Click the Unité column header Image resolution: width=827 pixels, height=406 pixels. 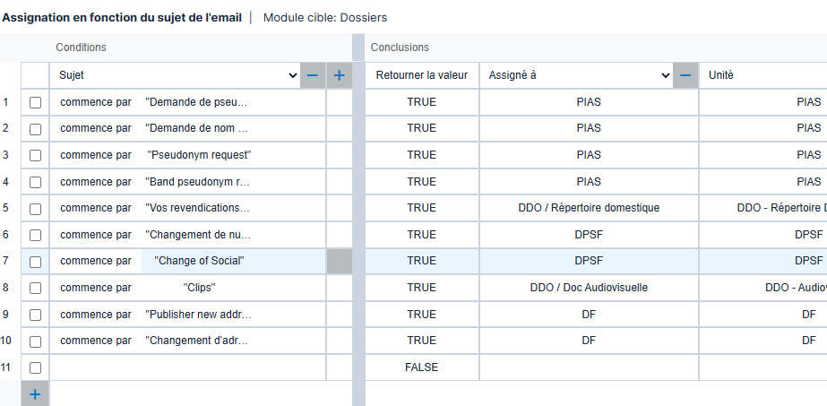point(721,76)
